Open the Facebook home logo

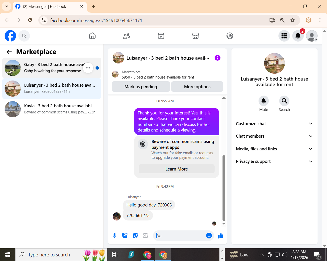coord(10,36)
